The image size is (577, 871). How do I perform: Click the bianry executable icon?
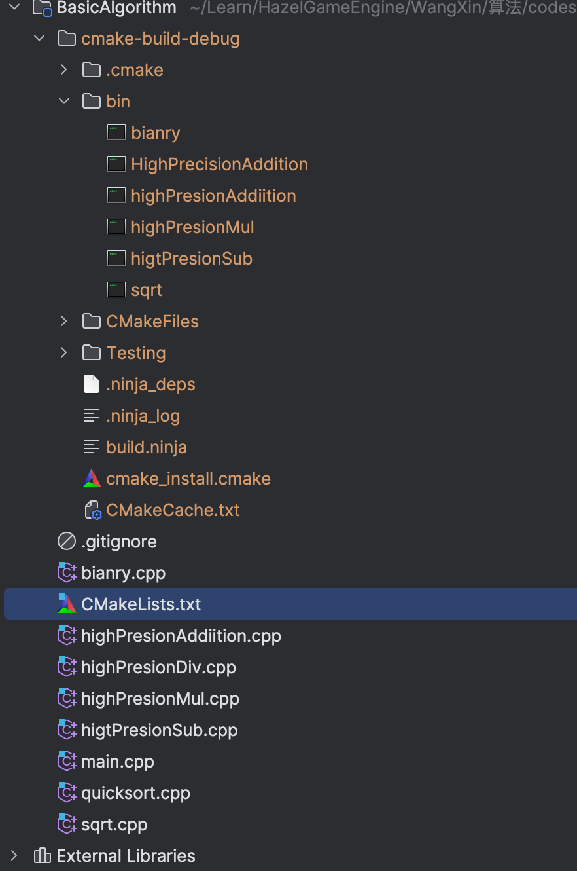click(116, 133)
